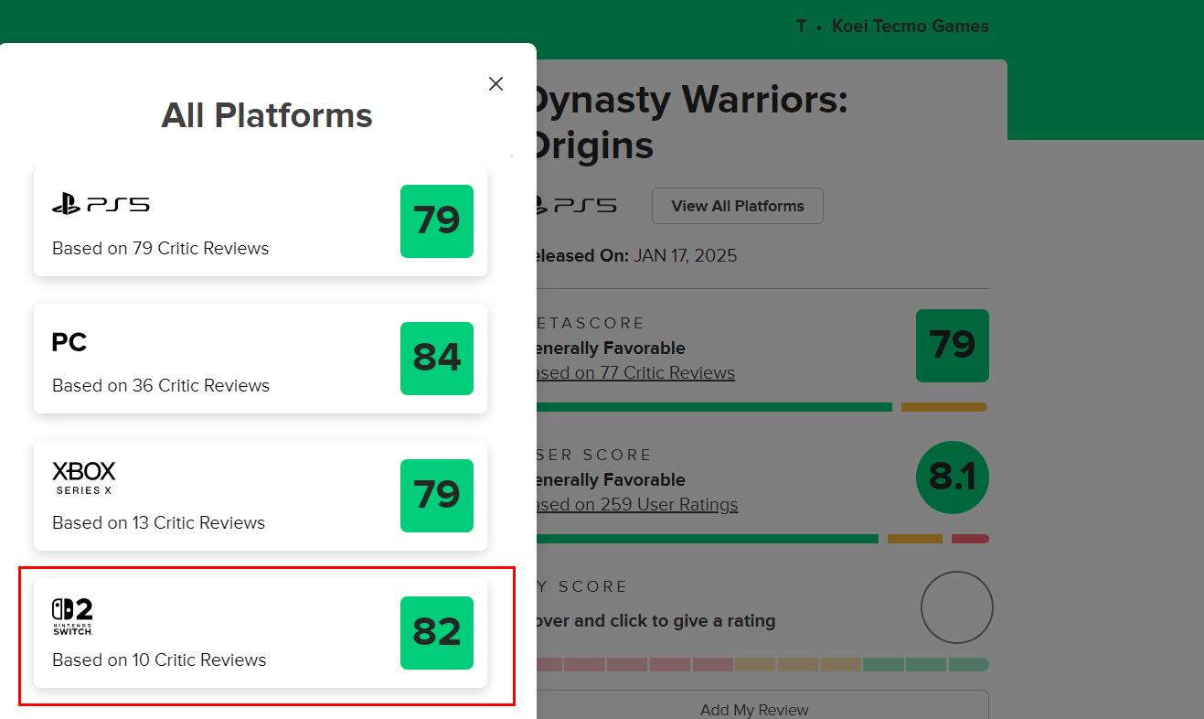Click the Switch 2 score badge 82

point(436,633)
